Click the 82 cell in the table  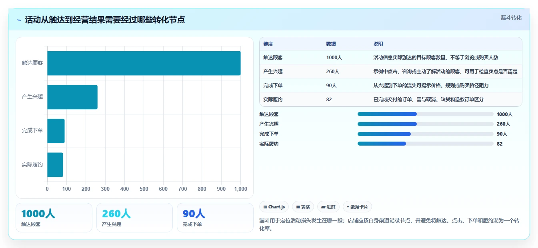pyautogui.click(x=329, y=100)
